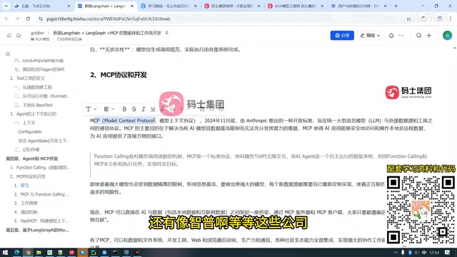Screen dimensions: 457x257
Task: Reload the page
Action: pos(28,19)
